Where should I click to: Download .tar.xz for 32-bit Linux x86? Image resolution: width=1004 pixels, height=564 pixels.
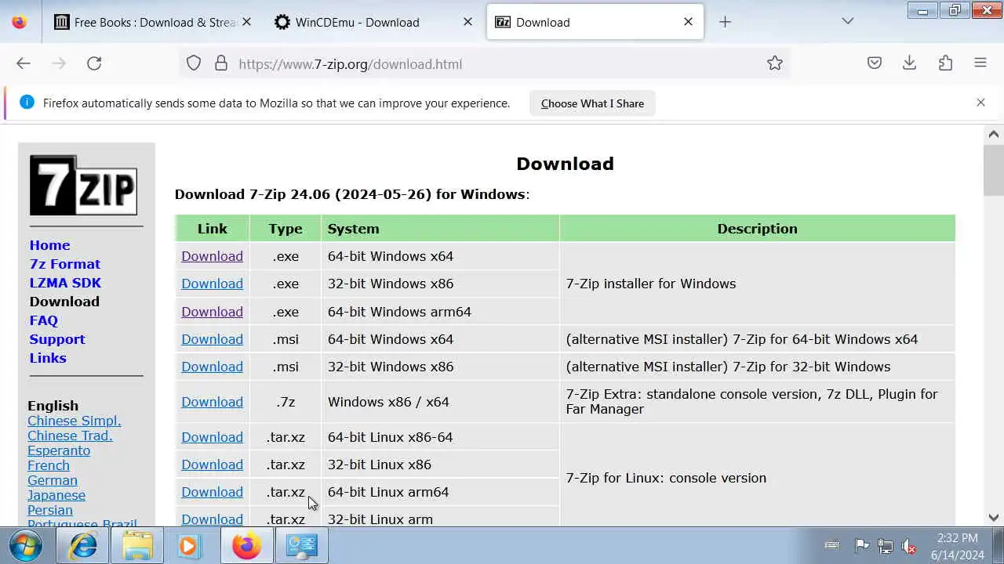[212, 465]
